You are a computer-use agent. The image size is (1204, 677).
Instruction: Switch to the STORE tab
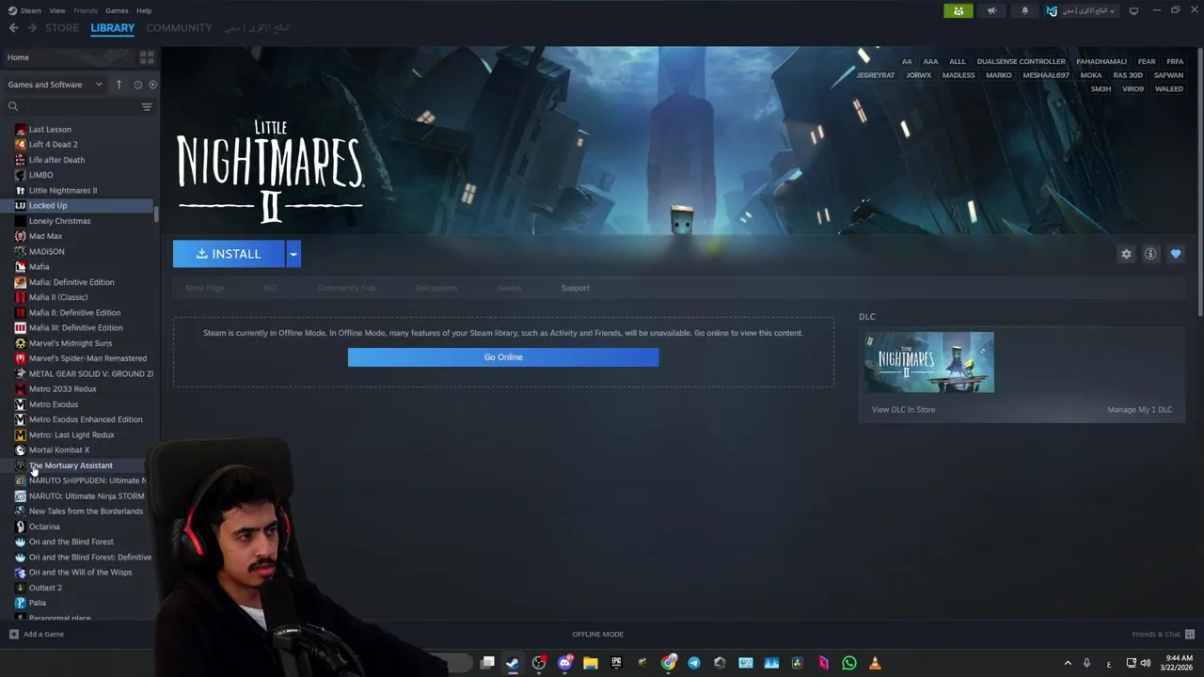coord(62,27)
